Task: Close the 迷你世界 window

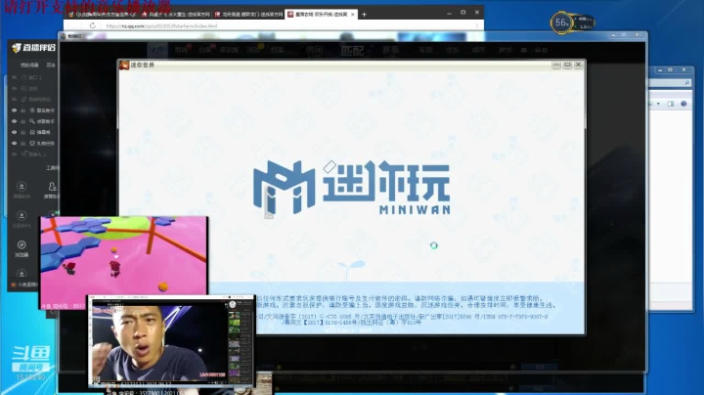Action: [x=579, y=66]
